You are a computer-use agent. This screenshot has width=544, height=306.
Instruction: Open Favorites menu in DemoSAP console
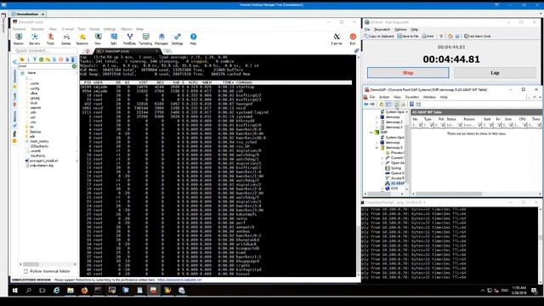click(x=412, y=97)
